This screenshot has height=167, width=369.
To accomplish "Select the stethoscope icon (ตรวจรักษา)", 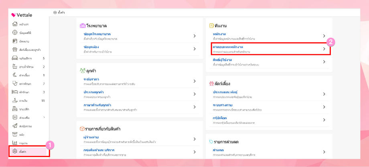I will click(15, 84).
